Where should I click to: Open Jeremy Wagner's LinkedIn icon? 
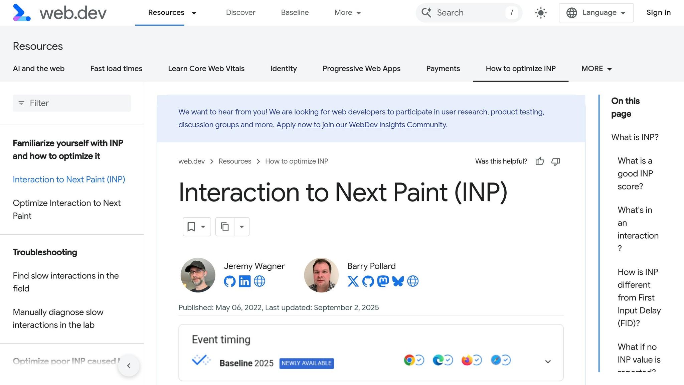coord(244,281)
